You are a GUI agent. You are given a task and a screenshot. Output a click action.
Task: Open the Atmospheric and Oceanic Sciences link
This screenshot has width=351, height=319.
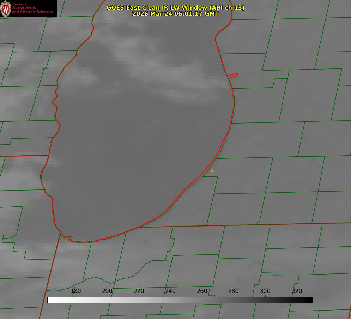click(32, 10)
